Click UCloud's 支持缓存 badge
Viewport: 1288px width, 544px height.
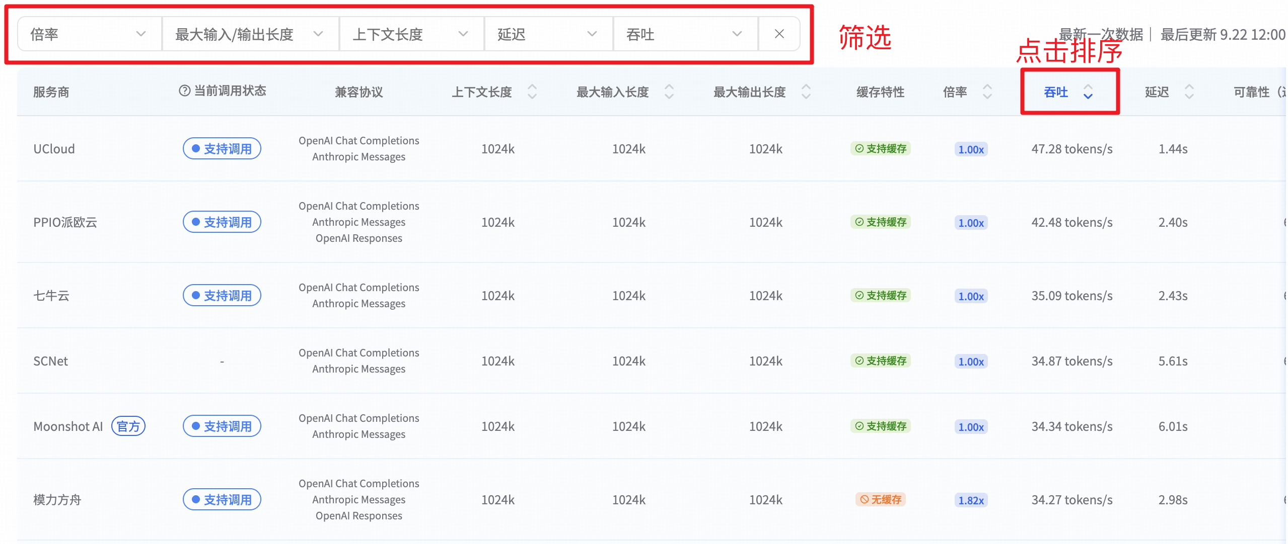click(881, 149)
